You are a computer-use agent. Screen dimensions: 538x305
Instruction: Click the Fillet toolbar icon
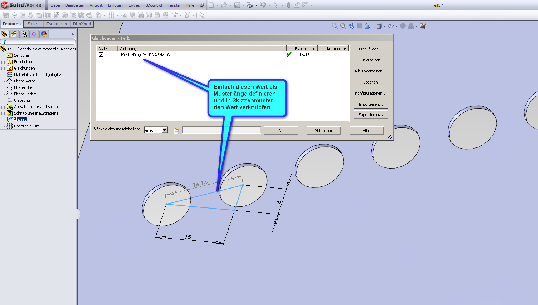[x=99, y=15]
